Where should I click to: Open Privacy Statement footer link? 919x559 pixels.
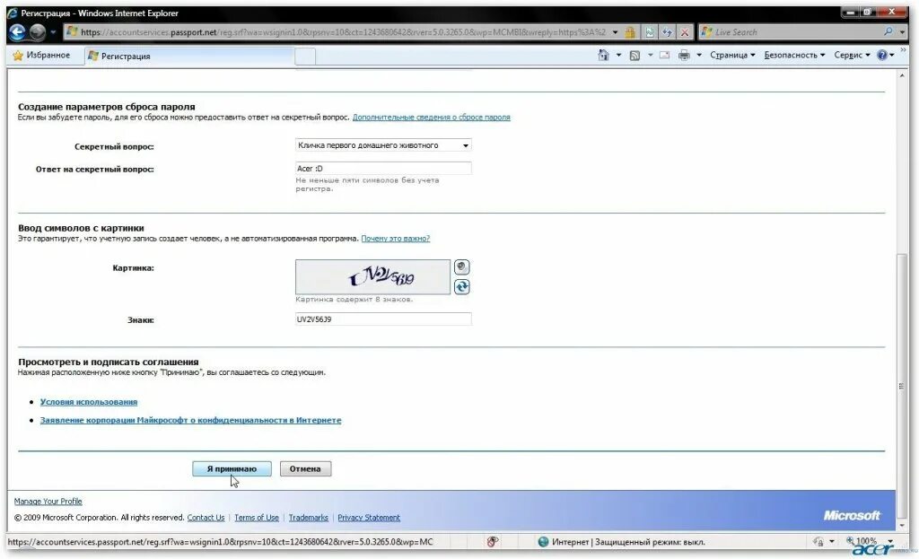click(x=369, y=518)
